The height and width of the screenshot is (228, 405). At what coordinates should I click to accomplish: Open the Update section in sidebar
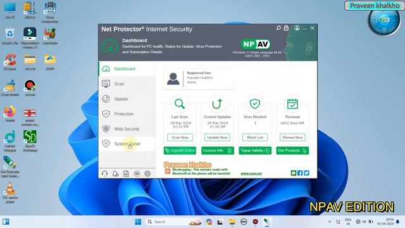point(127,99)
